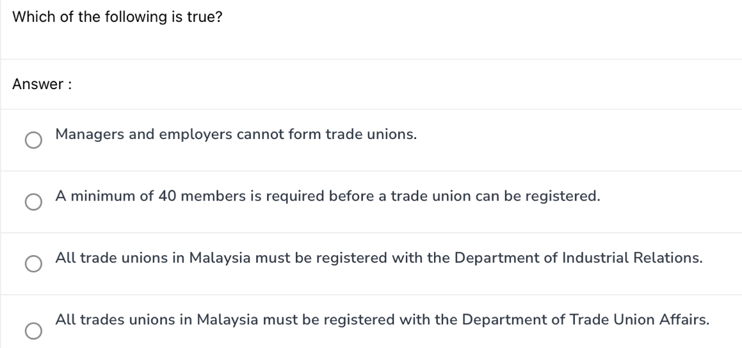The image size is (742, 348).
Task: Choose the radio button for minimum 40 members
Action: coord(33,203)
